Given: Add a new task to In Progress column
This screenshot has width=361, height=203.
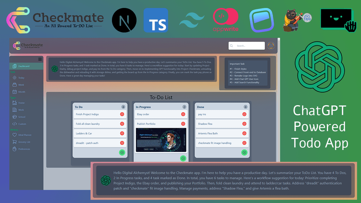Looking at the screenshot, I should pyautogui.click(x=183, y=158).
